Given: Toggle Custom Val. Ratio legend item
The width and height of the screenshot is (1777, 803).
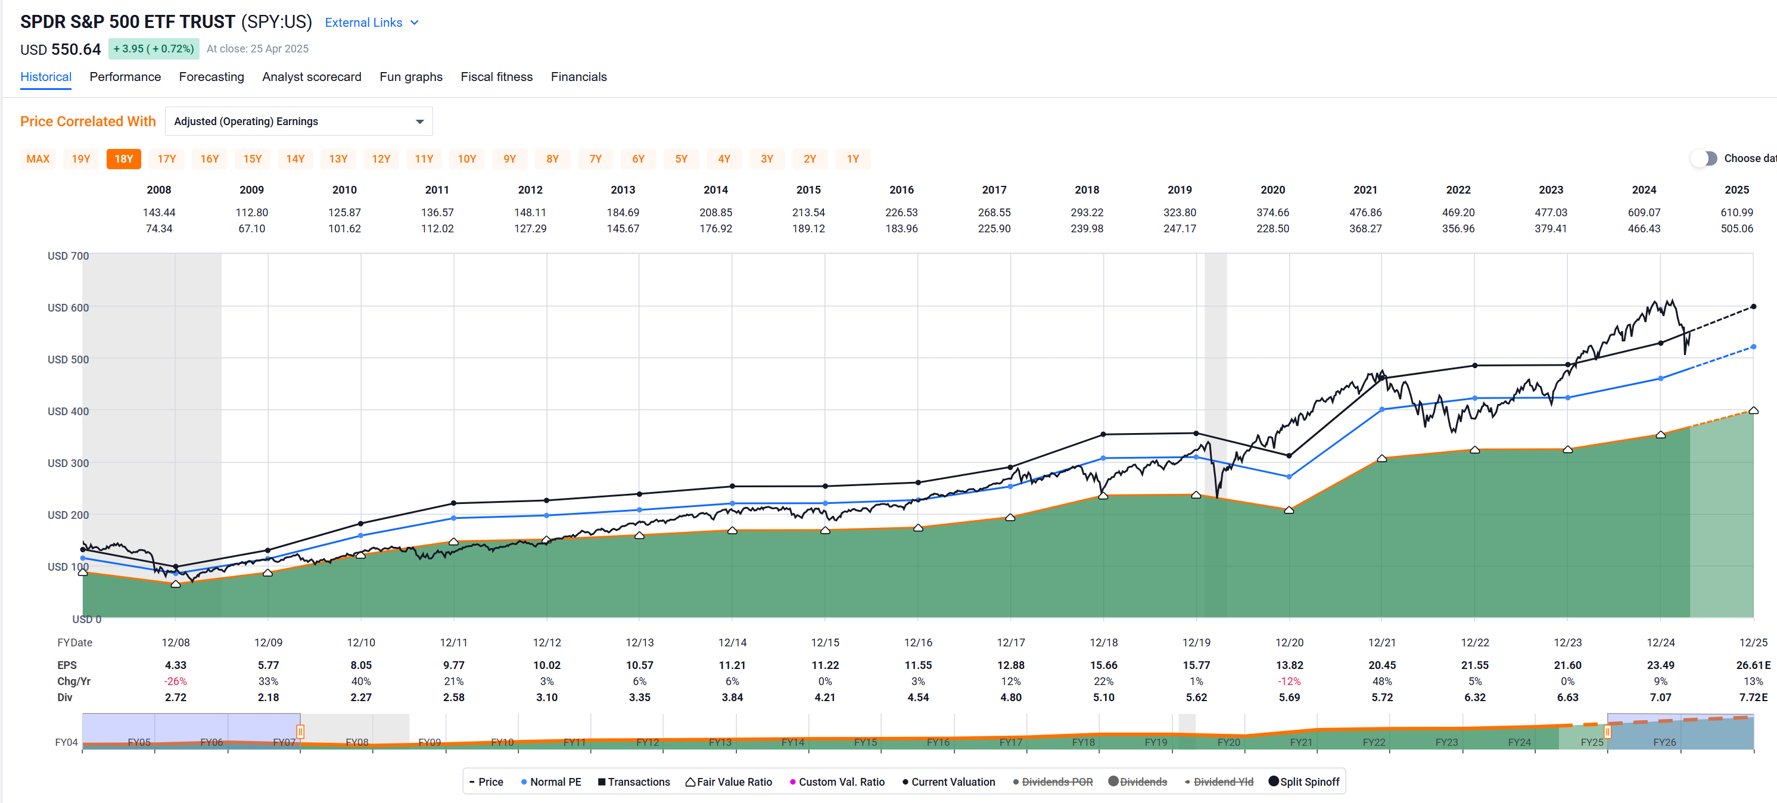Looking at the screenshot, I should coord(837,782).
